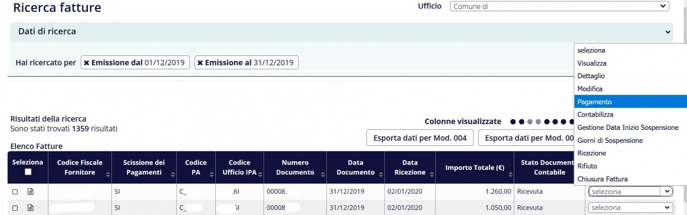Click 'Esporta dati per Mod. 004' button
687x215 pixels.
click(420, 138)
